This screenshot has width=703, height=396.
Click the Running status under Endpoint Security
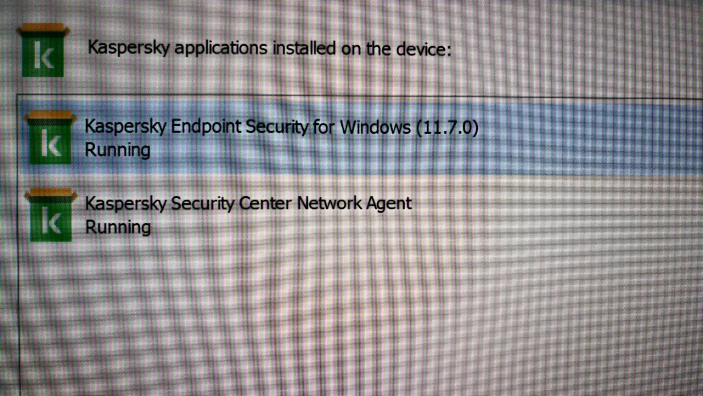(x=118, y=150)
